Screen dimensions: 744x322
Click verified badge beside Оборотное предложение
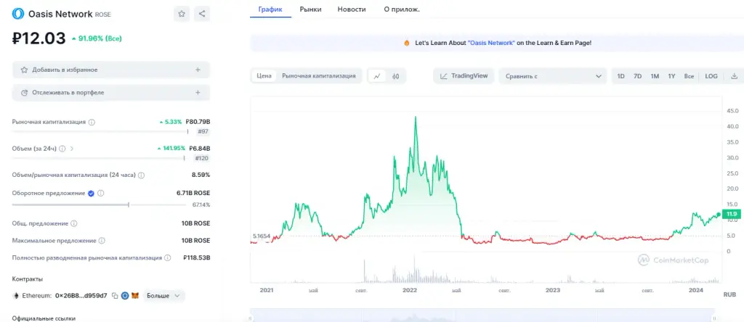pos(91,193)
